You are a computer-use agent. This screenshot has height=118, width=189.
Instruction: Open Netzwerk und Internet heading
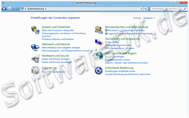(56, 44)
